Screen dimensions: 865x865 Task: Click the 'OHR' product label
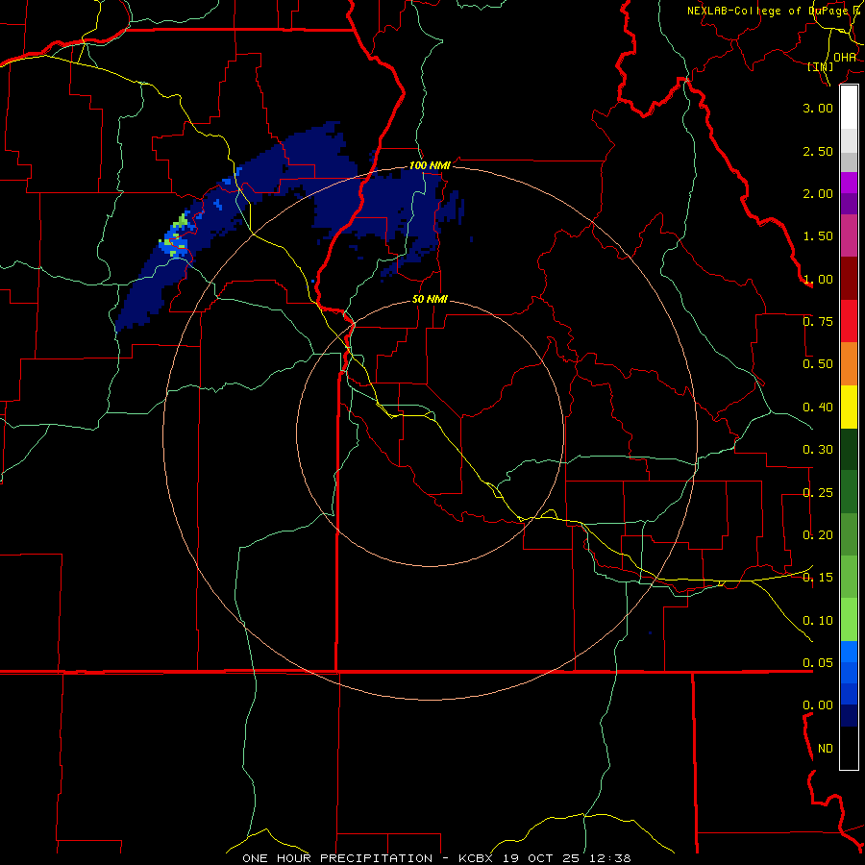click(845, 58)
